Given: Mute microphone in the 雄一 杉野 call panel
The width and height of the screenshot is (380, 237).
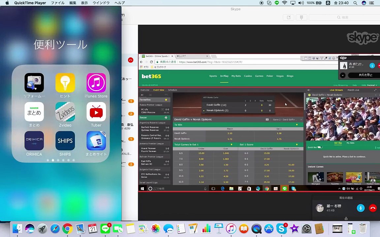Looking at the screenshot, I should (361, 208).
